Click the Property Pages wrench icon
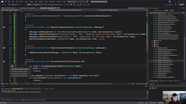This screenshot has width=186, height=104. click(x=155, y=88)
